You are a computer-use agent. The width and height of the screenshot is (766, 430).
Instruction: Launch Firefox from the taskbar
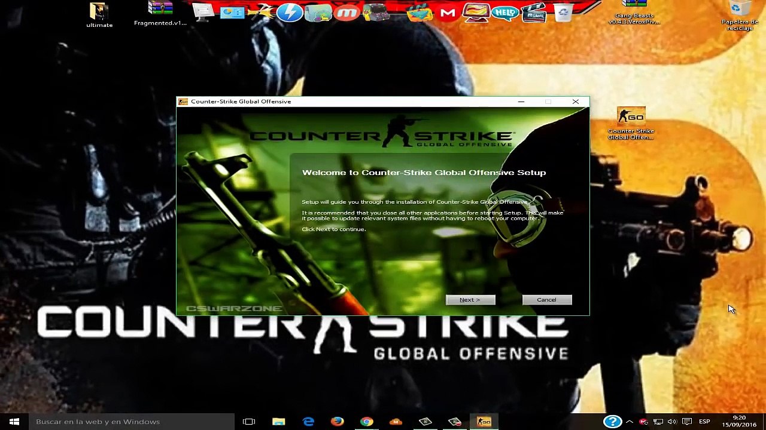[338, 422]
